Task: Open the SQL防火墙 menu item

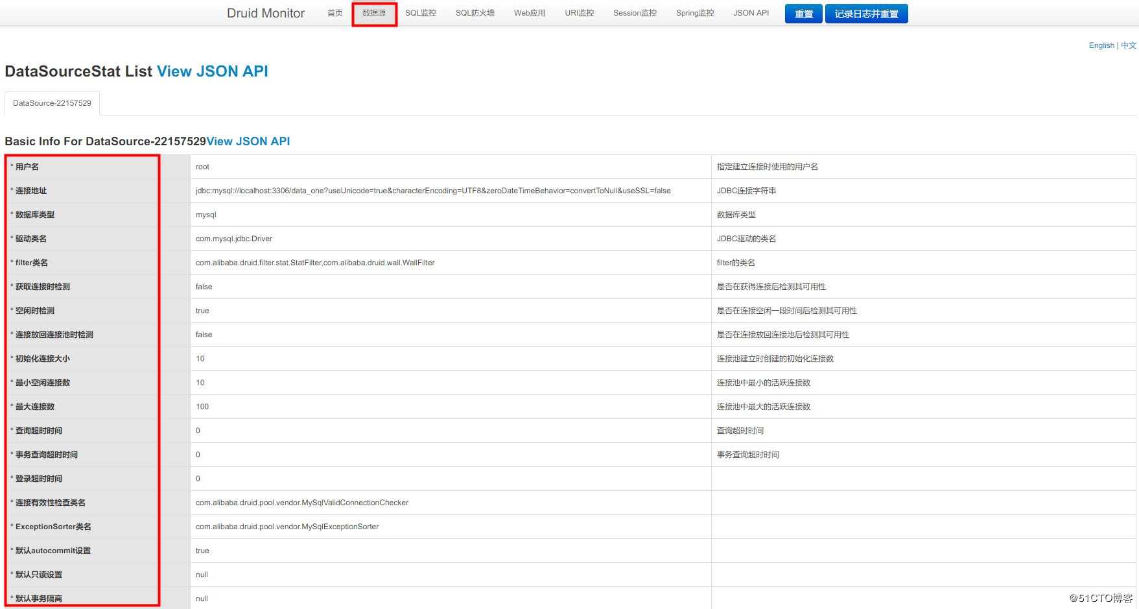Action: pyautogui.click(x=475, y=13)
